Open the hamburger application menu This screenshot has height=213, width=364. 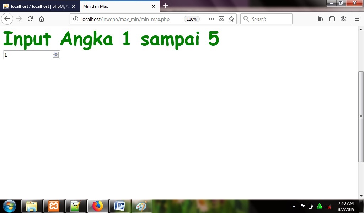(357, 19)
